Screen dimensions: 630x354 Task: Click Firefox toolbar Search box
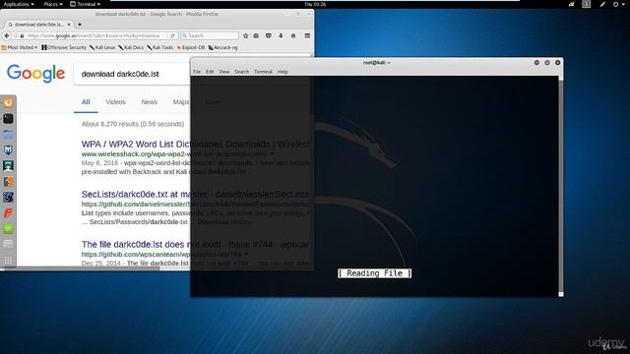[210, 35]
